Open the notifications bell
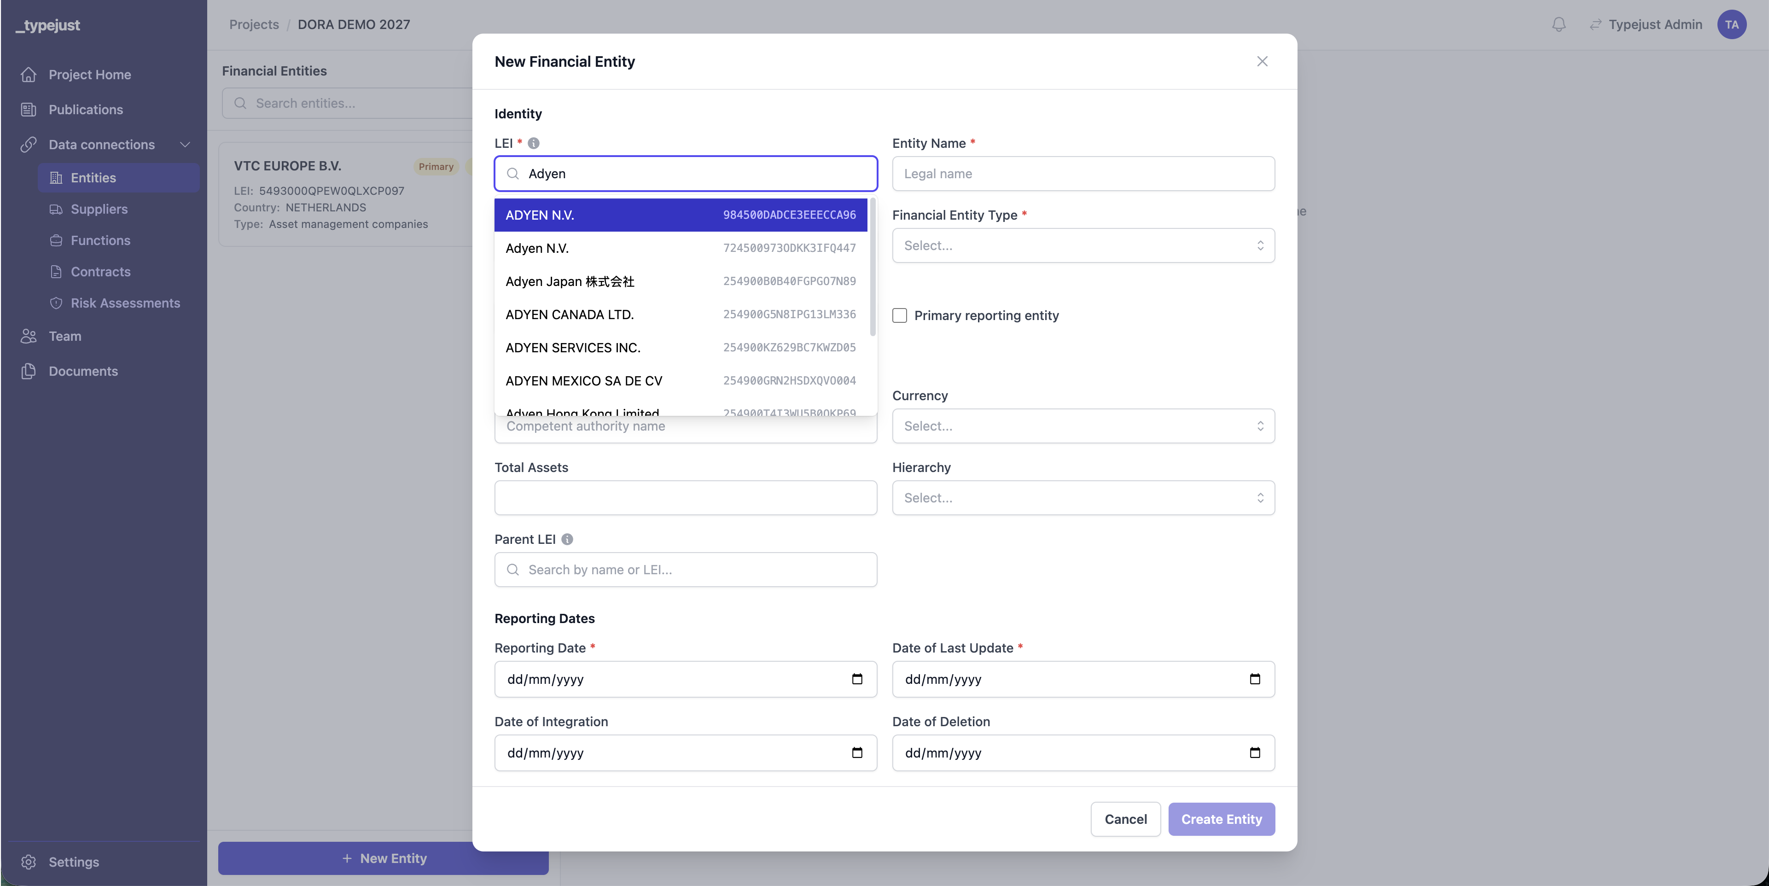The height and width of the screenshot is (886, 1769). 1559,25
